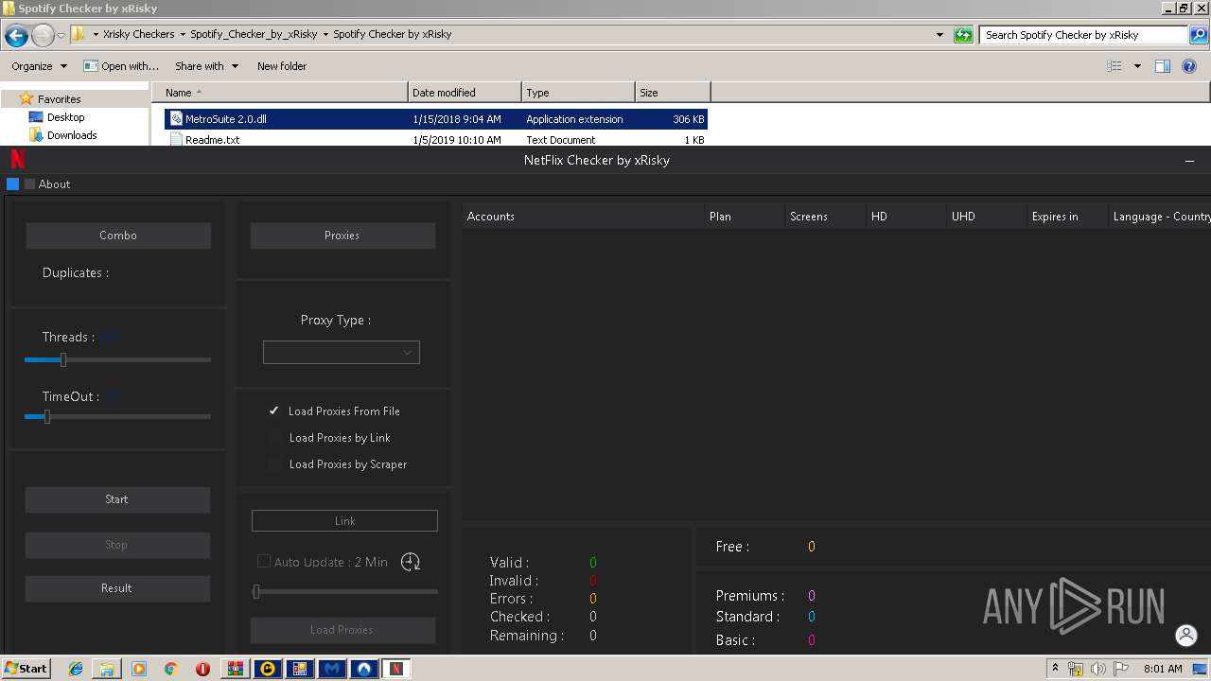Open the About menu
This screenshot has height=681, width=1211.
[x=55, y=184]
